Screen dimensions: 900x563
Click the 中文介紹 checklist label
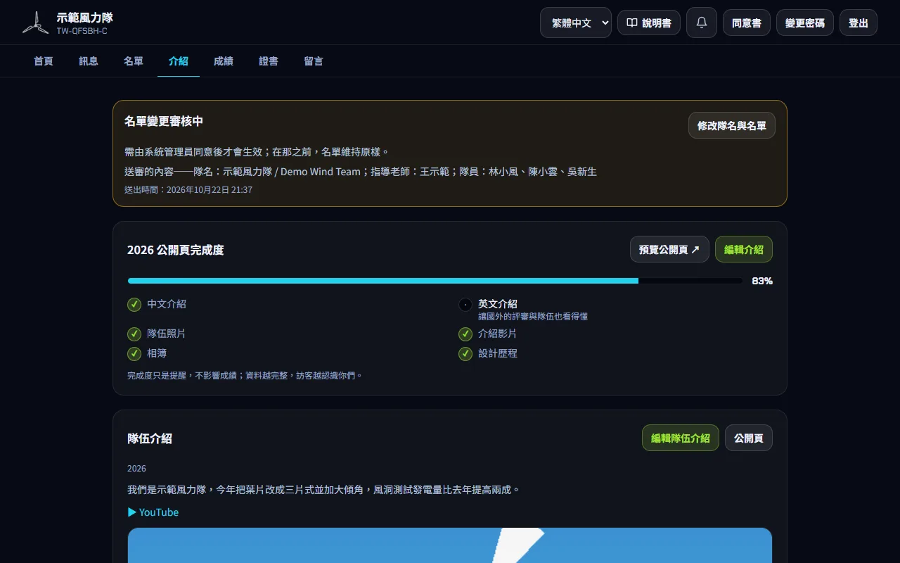pos(167,304)
